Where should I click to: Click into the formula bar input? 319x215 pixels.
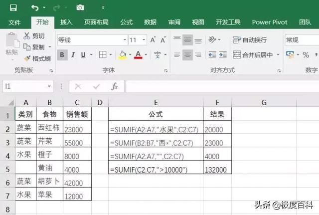pos(222,86)
